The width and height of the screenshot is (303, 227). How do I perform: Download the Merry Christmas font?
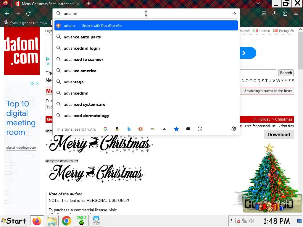[279, 134]
